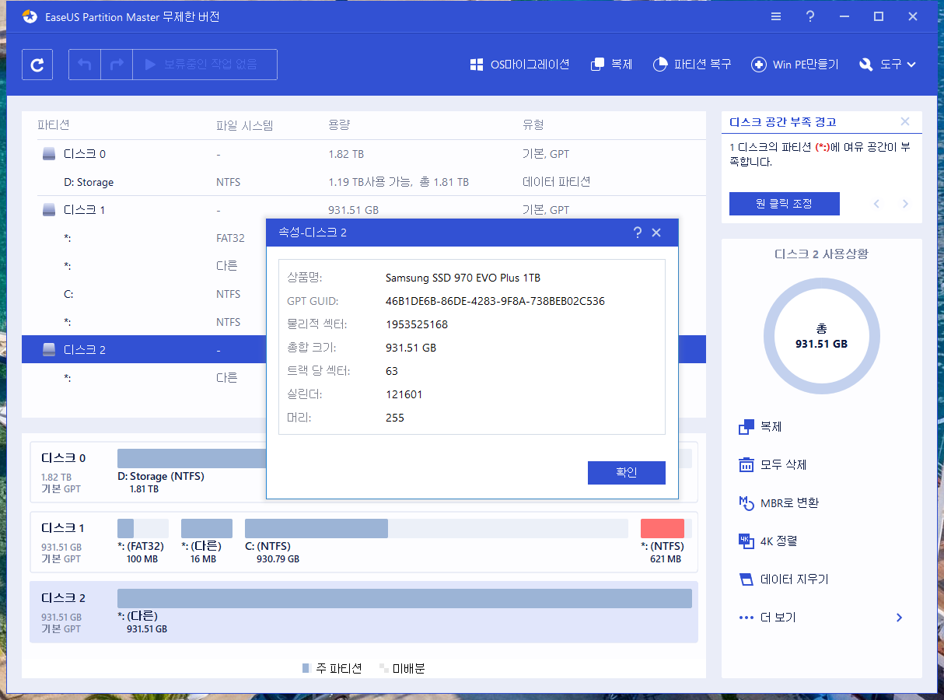Click 물리적 섹터 value 1953525168

pos(417,324)
